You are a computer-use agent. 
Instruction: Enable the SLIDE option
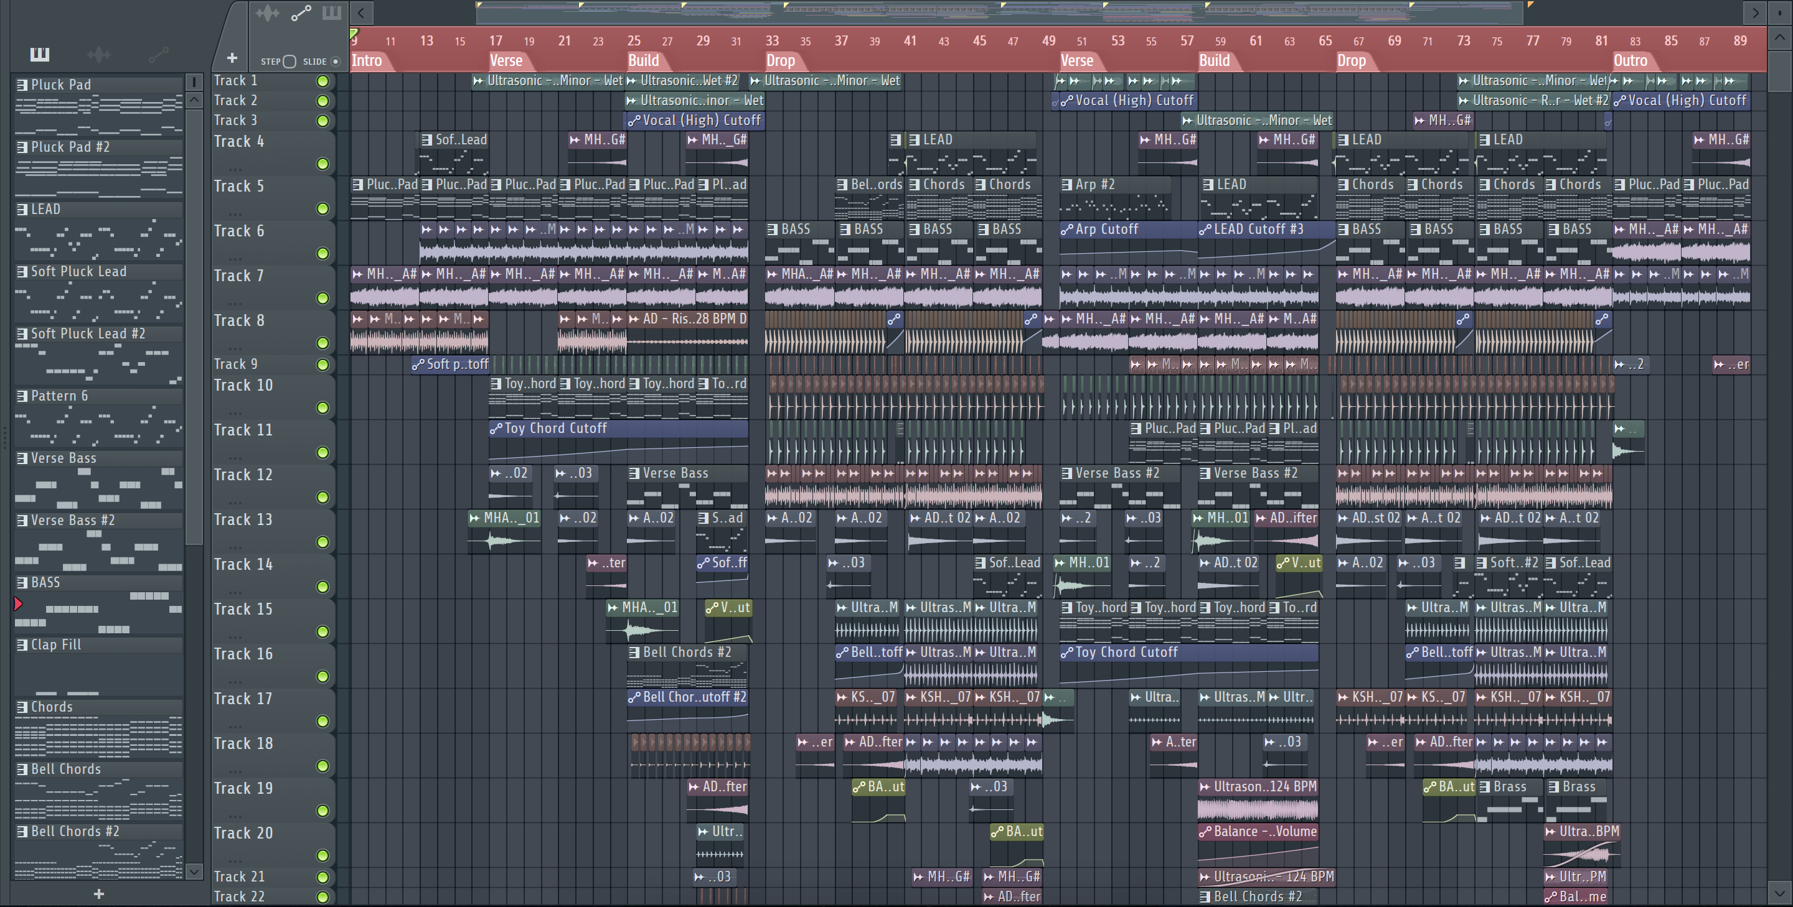pyautogui.click(x=336, y=62)
